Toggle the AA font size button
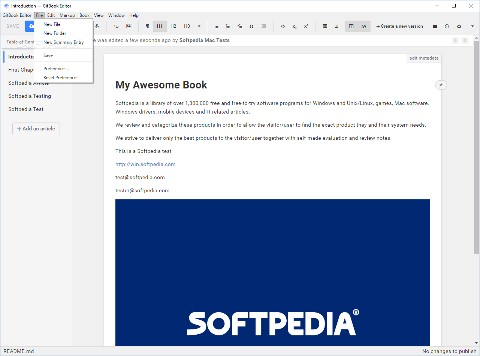The image size is (480, 356). tap(364, 26)
